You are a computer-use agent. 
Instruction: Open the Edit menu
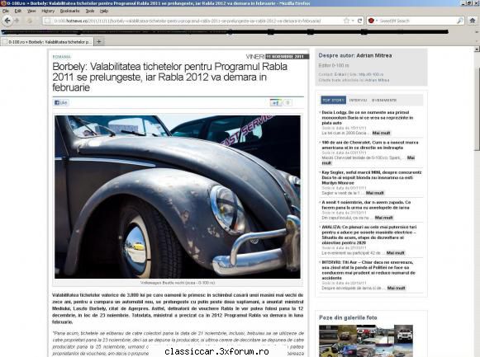coord(17,11)
